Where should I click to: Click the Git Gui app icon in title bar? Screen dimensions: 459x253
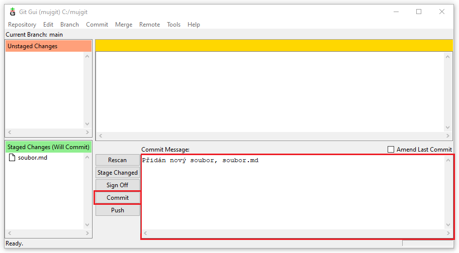coord(12,12)
